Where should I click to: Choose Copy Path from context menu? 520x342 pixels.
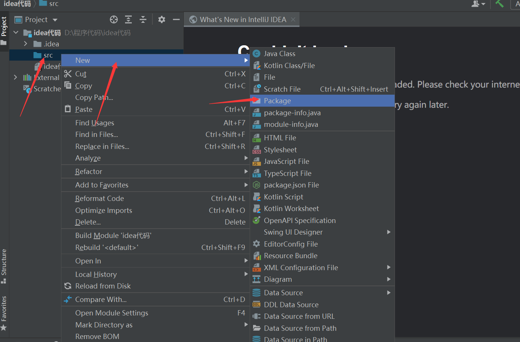(155, 97)
